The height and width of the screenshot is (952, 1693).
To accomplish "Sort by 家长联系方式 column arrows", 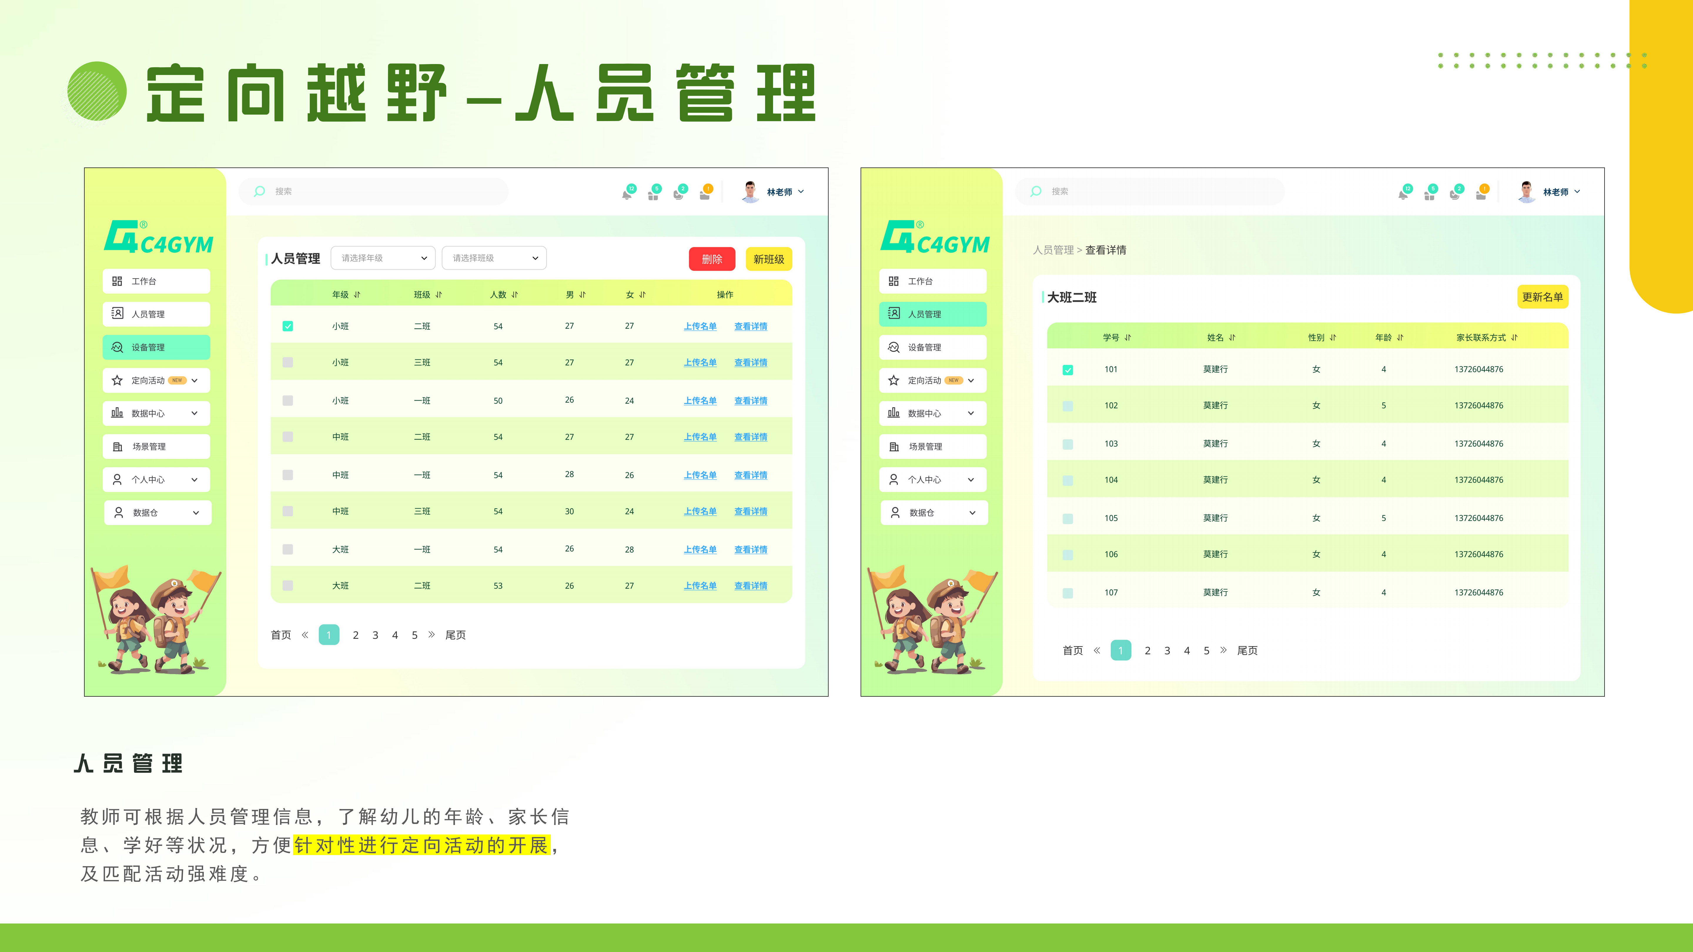I will [x=1514, y=338].
